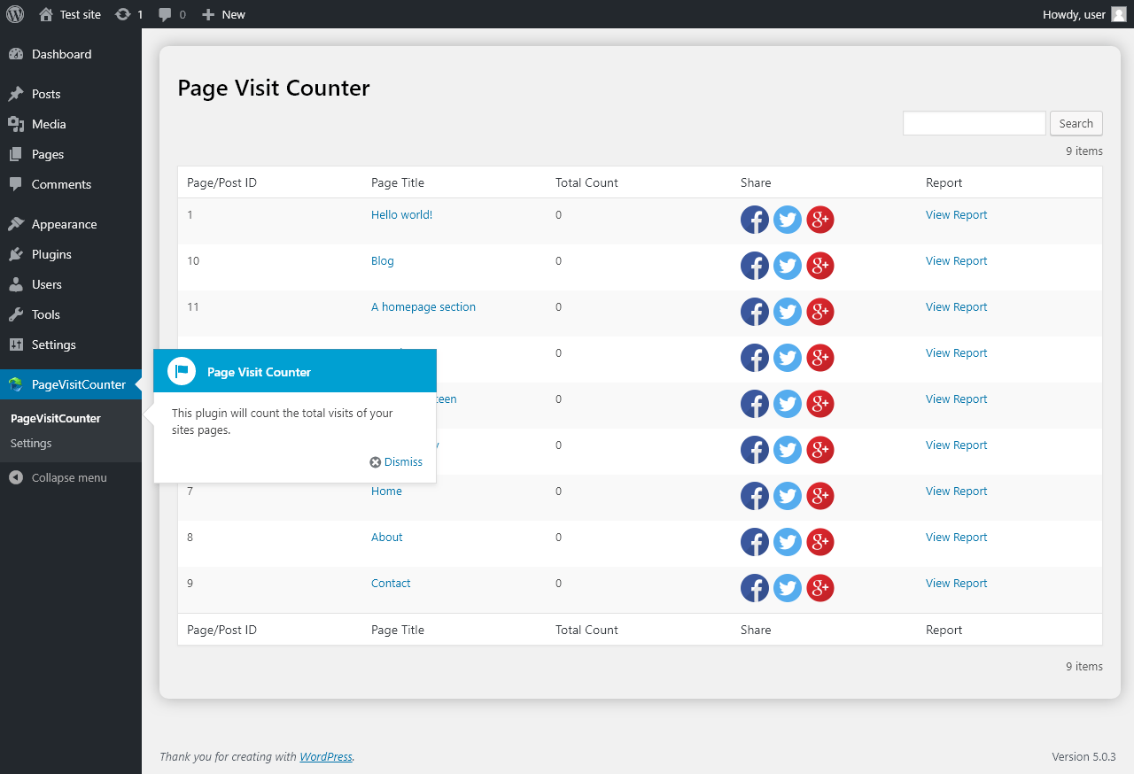The image size is (1134, 774).
Task: Open Plugins menu
Action: tap(71, 254)
